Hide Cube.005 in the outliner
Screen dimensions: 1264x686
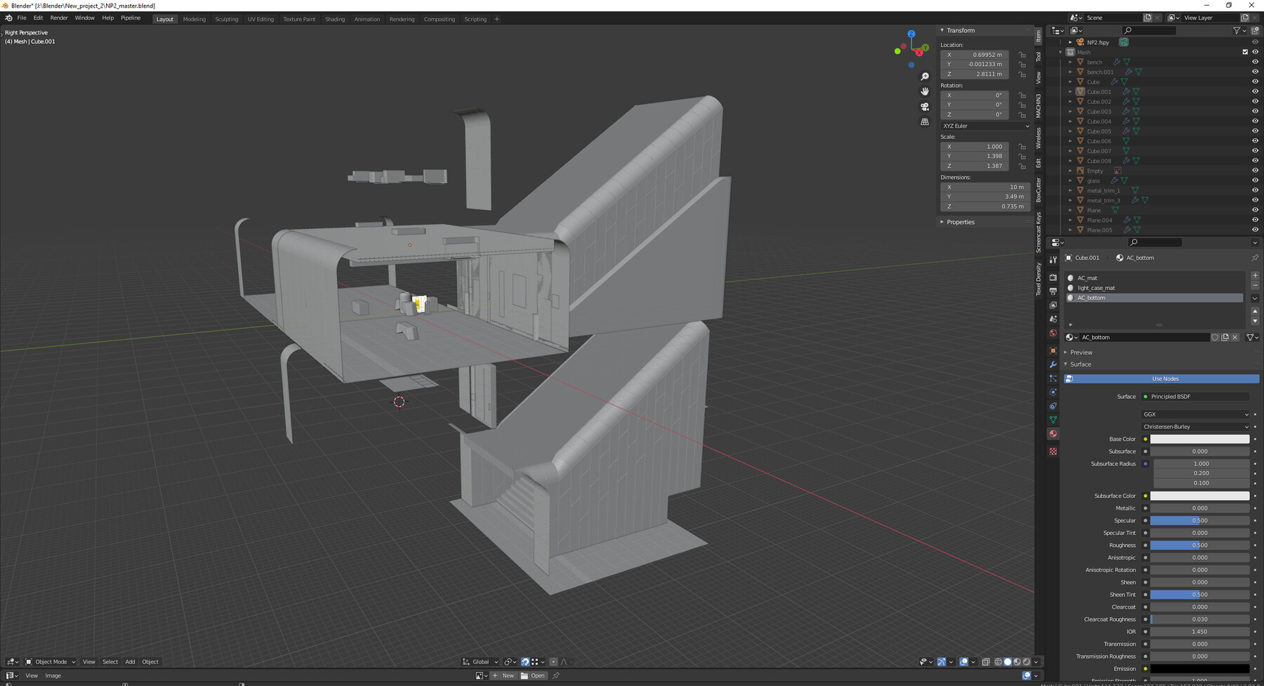pyautogui.click(x=1255, y=131)
